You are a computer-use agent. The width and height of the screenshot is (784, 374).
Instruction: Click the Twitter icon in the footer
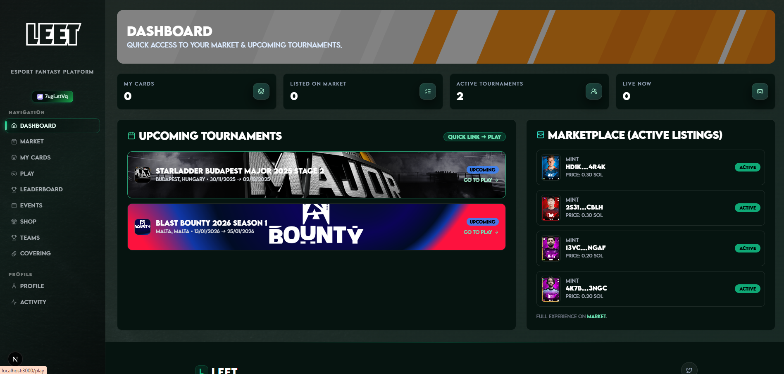(x=689, y=370)
